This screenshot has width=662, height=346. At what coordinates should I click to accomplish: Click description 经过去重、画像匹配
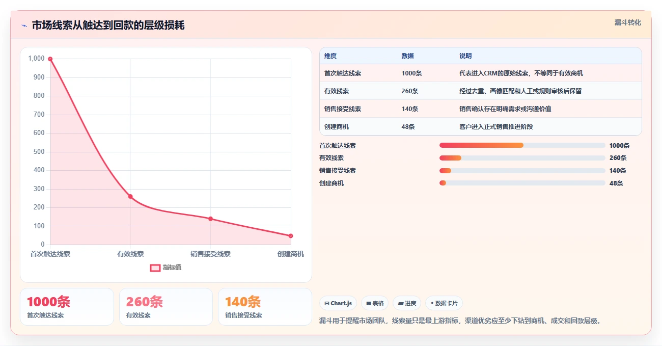coord(520,91)
